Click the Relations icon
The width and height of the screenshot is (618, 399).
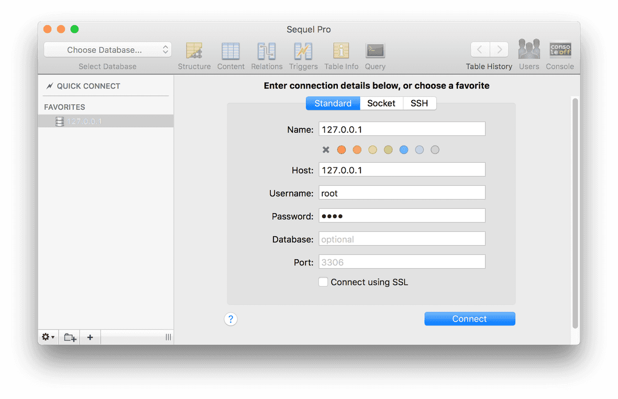[267, 50]
